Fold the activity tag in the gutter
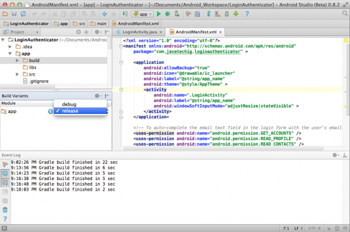Image resolution: width=350 pixels, height=232 pixels. coord(121,90)
